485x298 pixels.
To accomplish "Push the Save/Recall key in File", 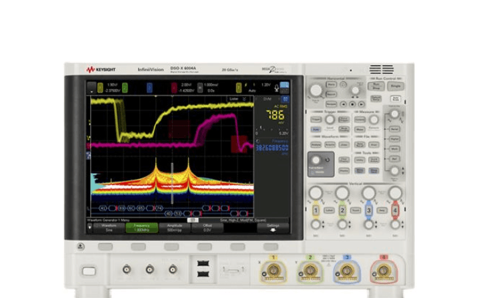I will 360,144.
